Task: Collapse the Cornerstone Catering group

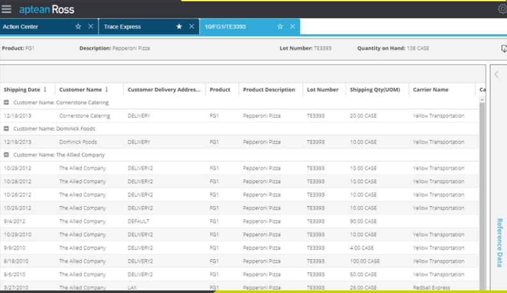Action: 6,102
